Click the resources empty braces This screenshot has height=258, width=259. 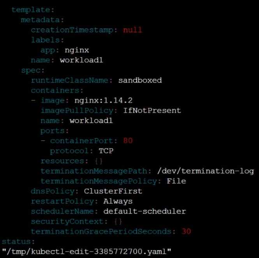click(99, 161)
